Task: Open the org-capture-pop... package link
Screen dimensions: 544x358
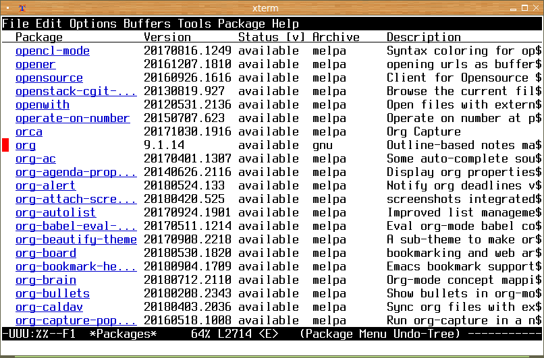Action: (x=76, y=322)
